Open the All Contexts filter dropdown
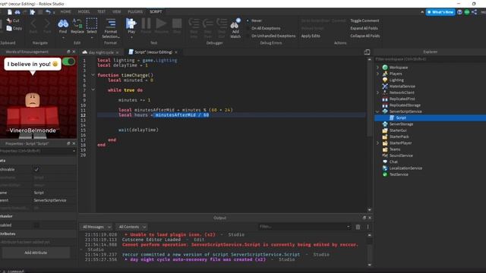 coord(131,227)
